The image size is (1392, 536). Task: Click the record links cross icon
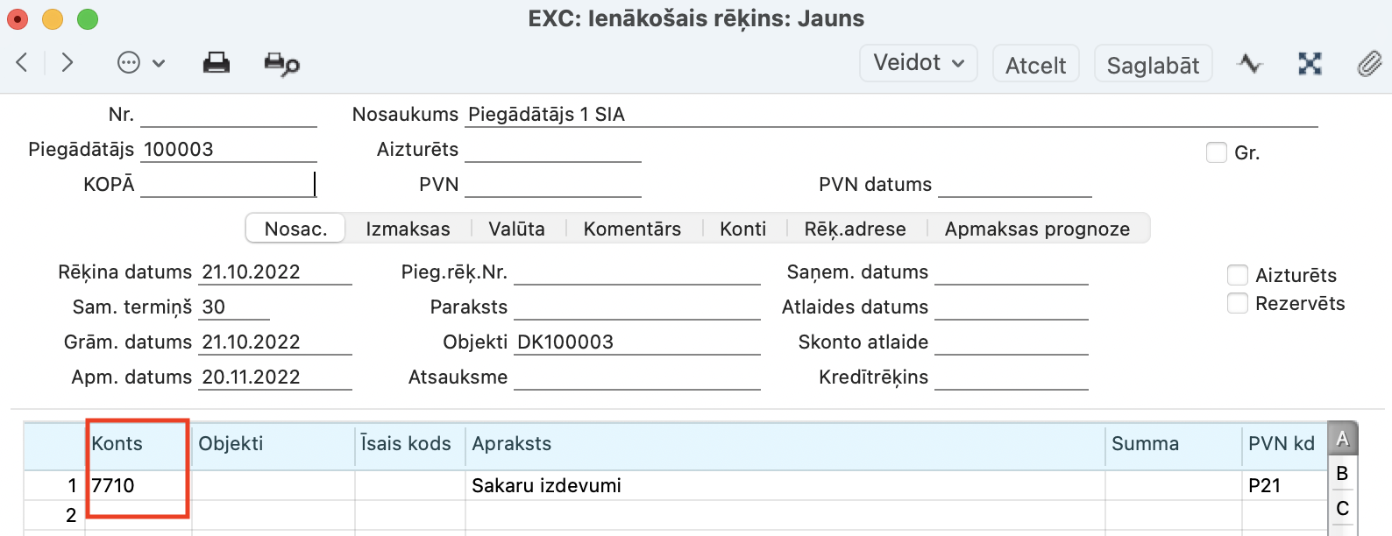click(x=1310, y=64)
